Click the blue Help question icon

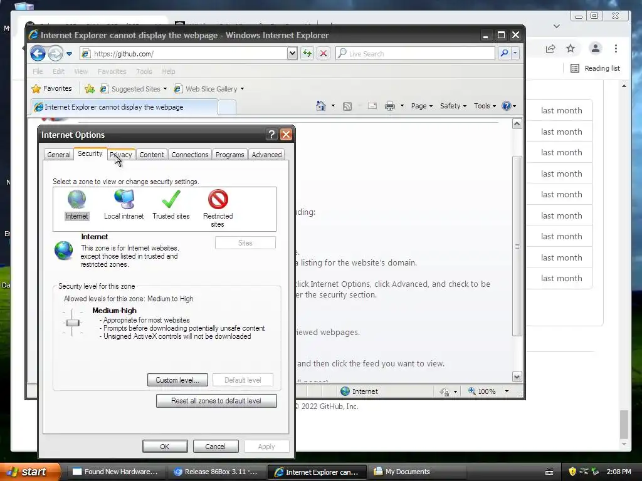tap(507, 106)
